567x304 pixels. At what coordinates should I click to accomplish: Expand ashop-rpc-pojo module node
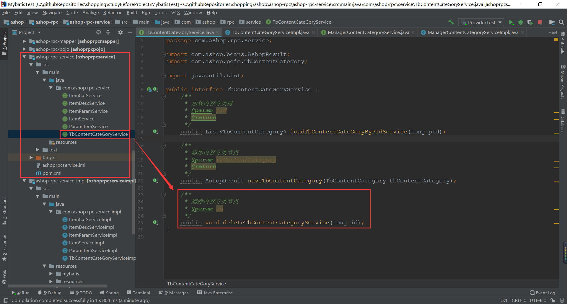[24, 49]
